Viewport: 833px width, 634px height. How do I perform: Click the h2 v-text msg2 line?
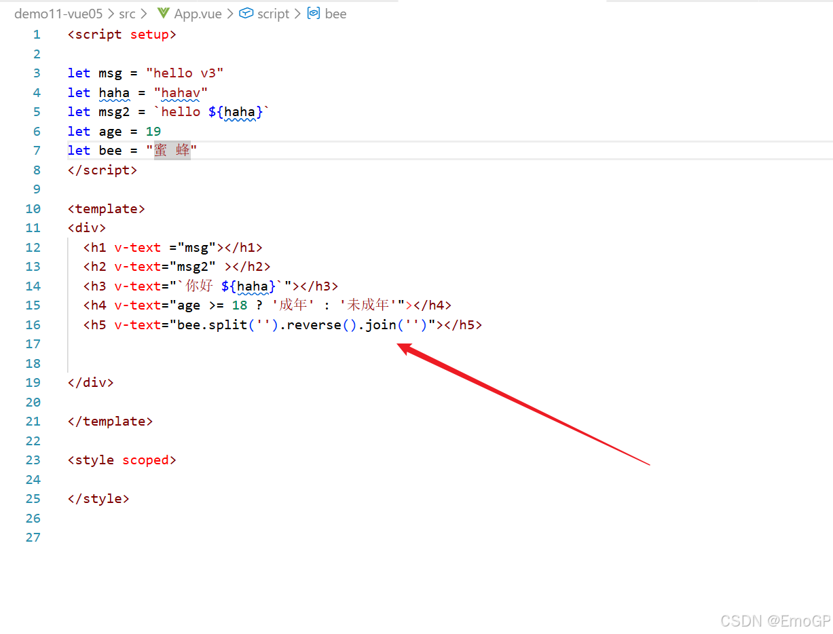tap(177, 267)
